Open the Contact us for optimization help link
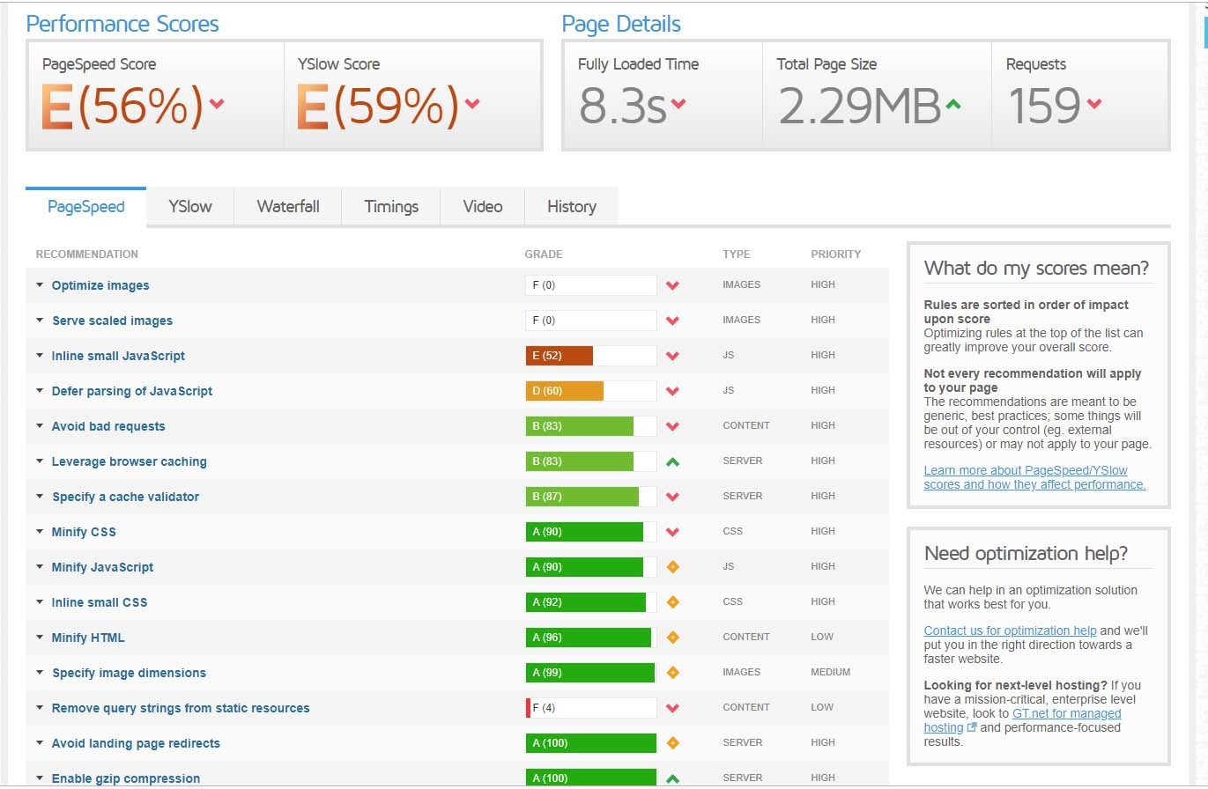This screenshot has height=789, width=1208. click(x=1010, y=630)
